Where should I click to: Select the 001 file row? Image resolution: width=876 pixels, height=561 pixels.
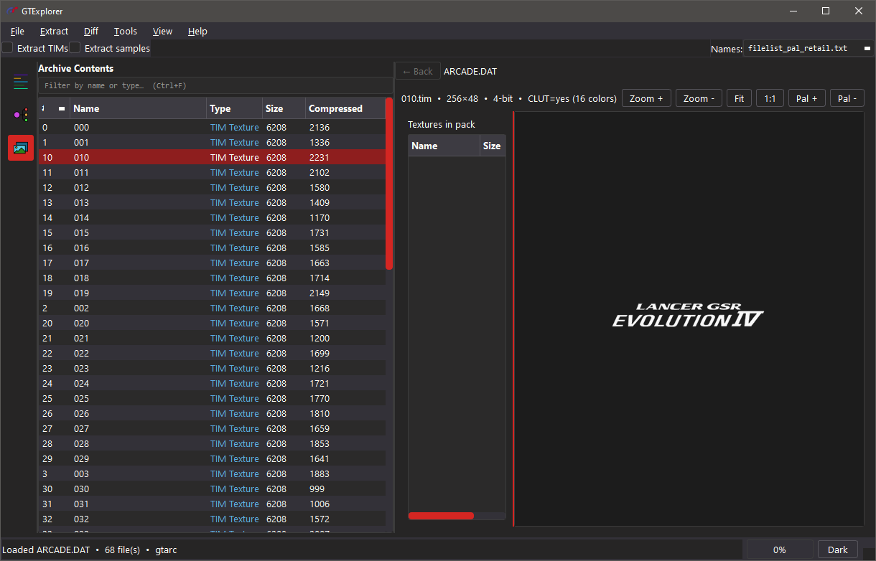(x=212, y=142)
